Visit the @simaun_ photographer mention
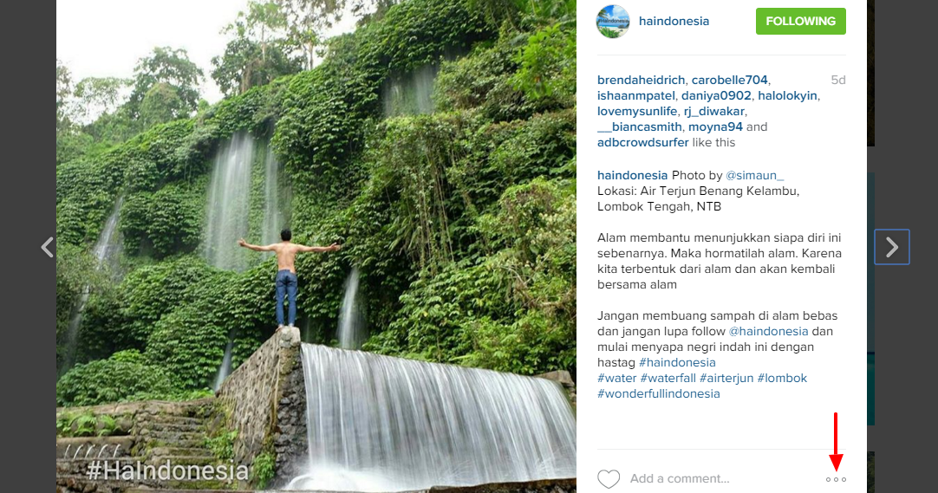Screen dimensions: 938x493 pos(754,176)
